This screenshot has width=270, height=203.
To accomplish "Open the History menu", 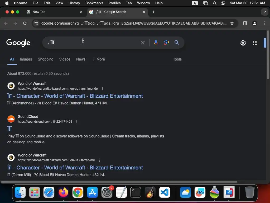I will coord(74,3).
